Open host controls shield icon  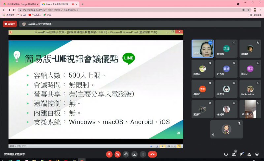click(257, 154)
